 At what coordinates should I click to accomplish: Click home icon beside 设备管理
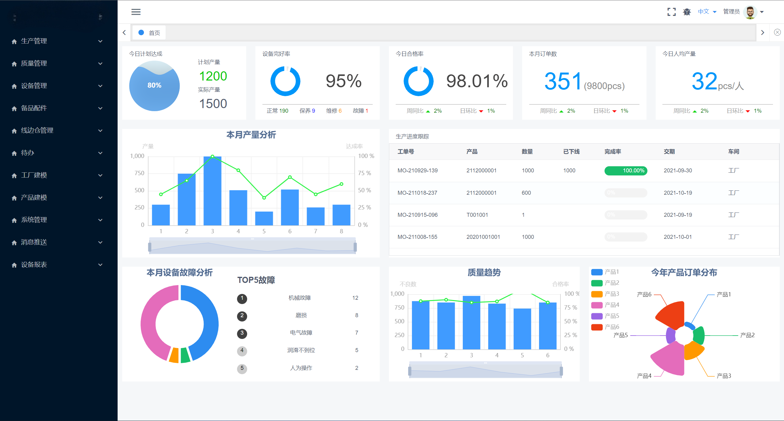(14, 86)
